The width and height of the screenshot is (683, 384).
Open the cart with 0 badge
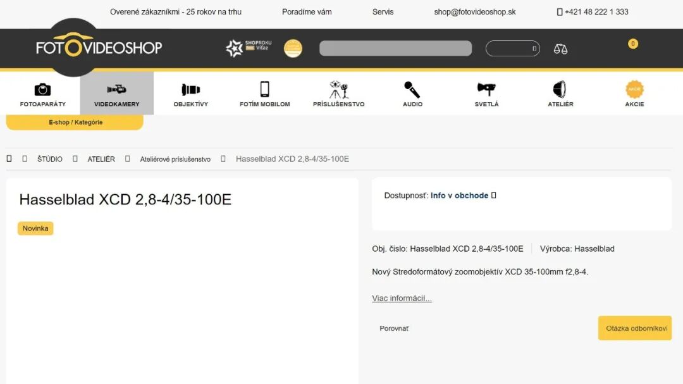632,44
